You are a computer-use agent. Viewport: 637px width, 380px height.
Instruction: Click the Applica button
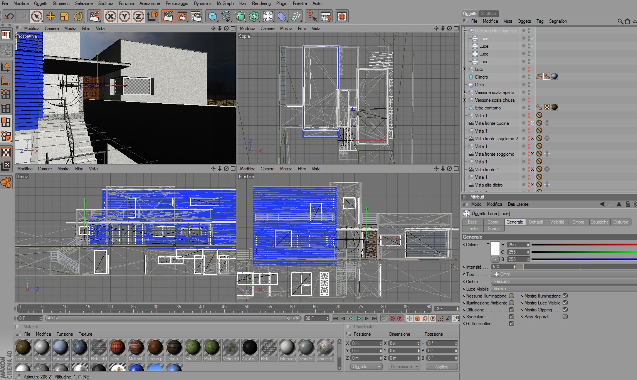pos(441,367)
